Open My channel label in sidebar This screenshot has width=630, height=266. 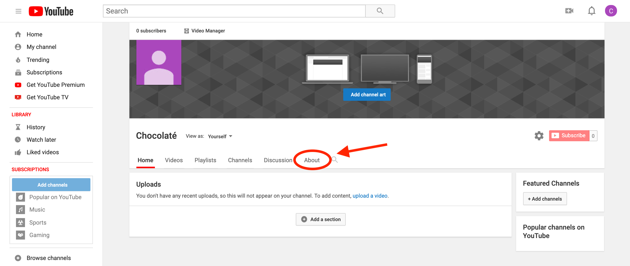point(41,47)
